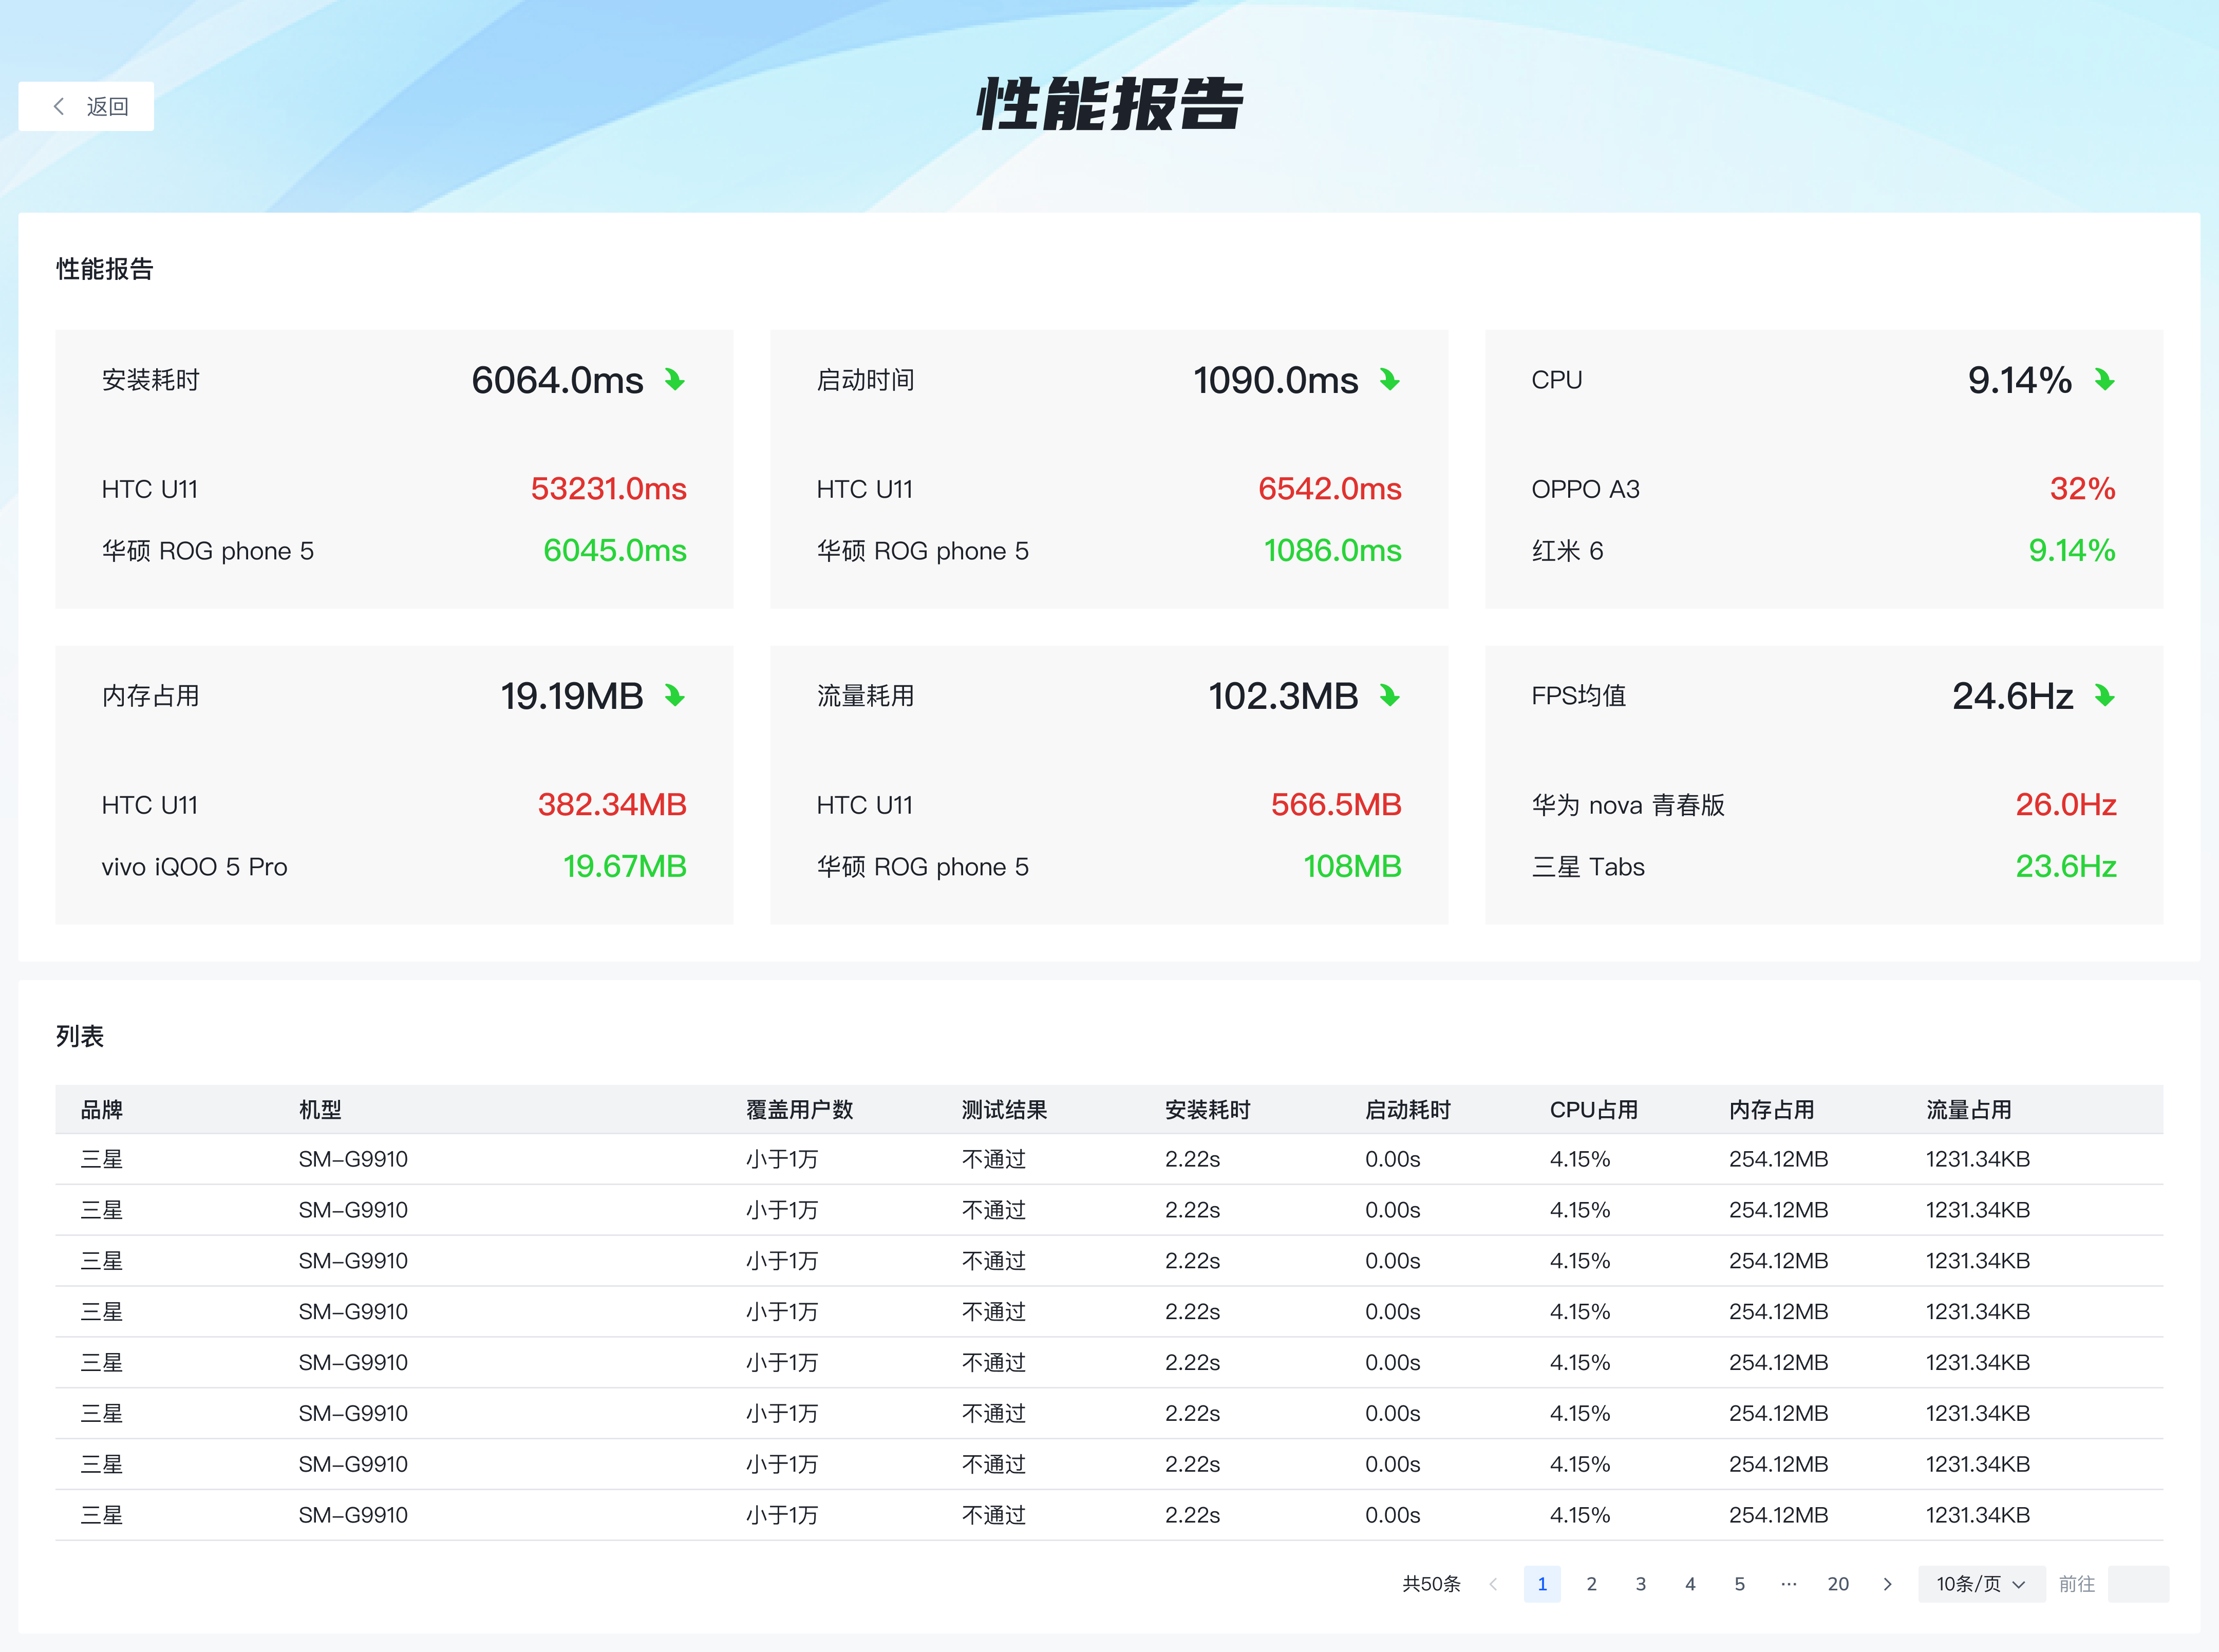Click the green arrow beside 6064.0ms
The height and width of the screenshot is (1652, 2219).
pyautogui.click(x=675, y=380)
